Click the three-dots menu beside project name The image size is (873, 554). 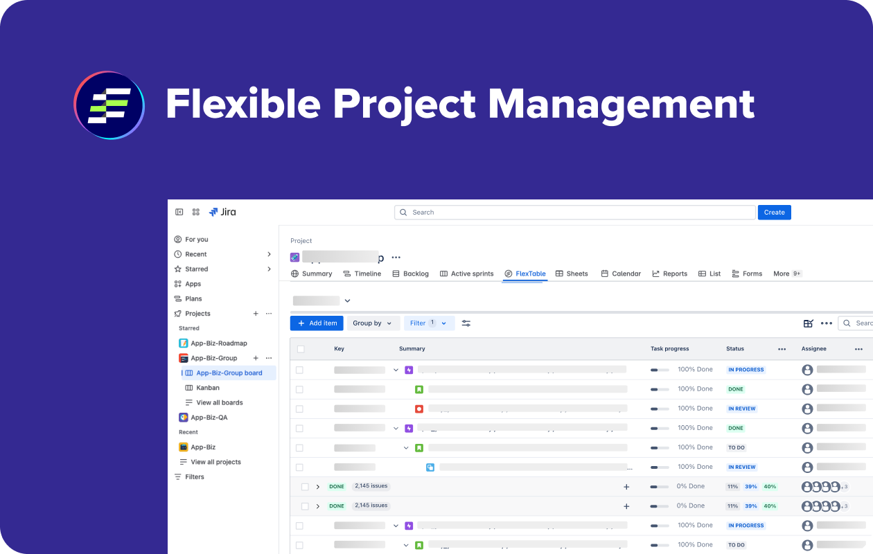396,258
